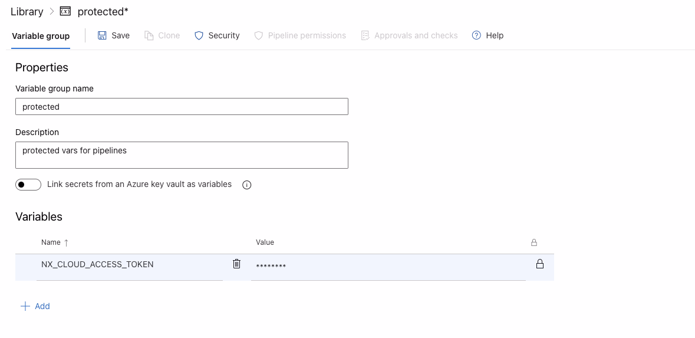Click the lock icon in Variables header
The height and width of the screenshot is (338, 695).
(x=534, y=242)
